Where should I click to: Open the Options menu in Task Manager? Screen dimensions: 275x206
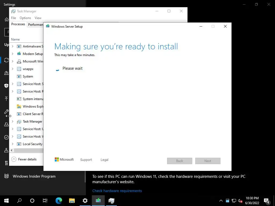click(25, 18)
